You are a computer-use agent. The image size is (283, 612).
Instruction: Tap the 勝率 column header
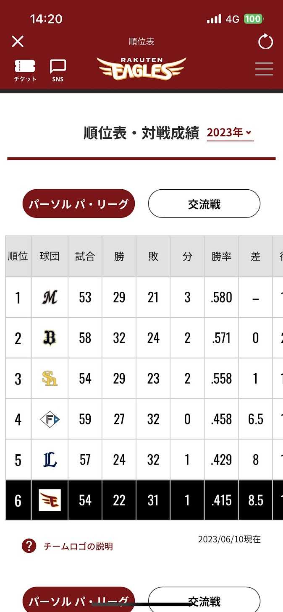[221, 256]
